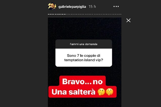This screenshot has width=161, height=107.
Task: Select the red "Bravo…no" caption
Action: click(x=83, y=82)
